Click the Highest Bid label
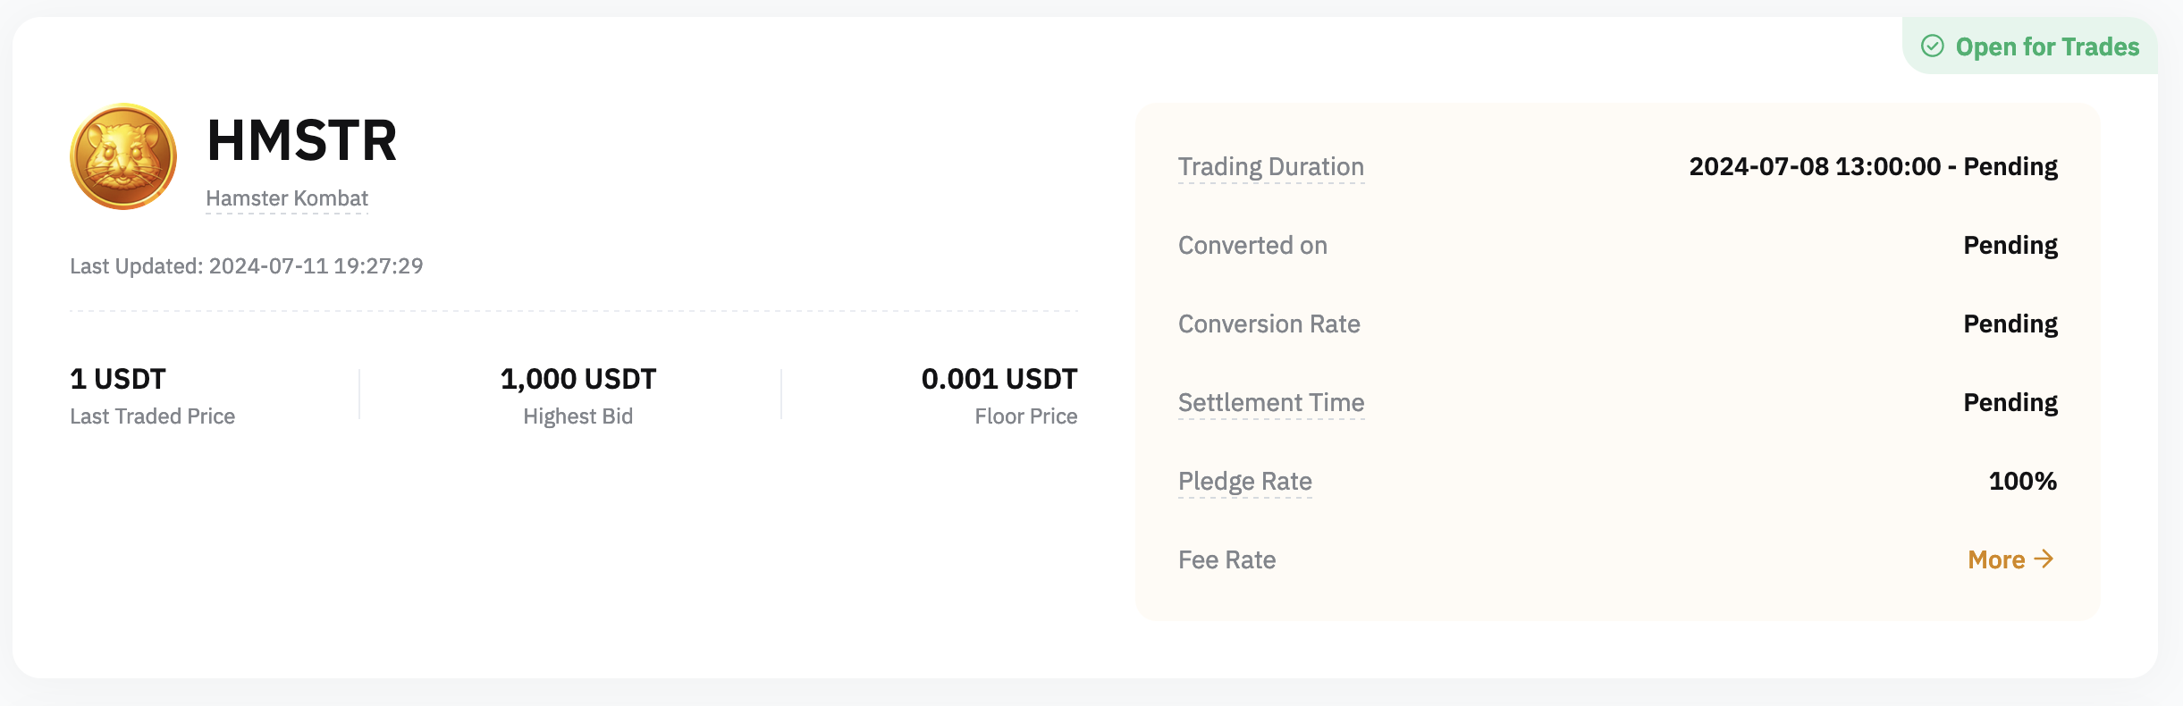 click(x=578, y=416)
